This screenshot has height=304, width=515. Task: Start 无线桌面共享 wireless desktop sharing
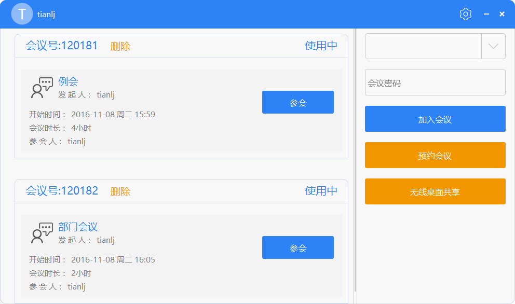435,191
